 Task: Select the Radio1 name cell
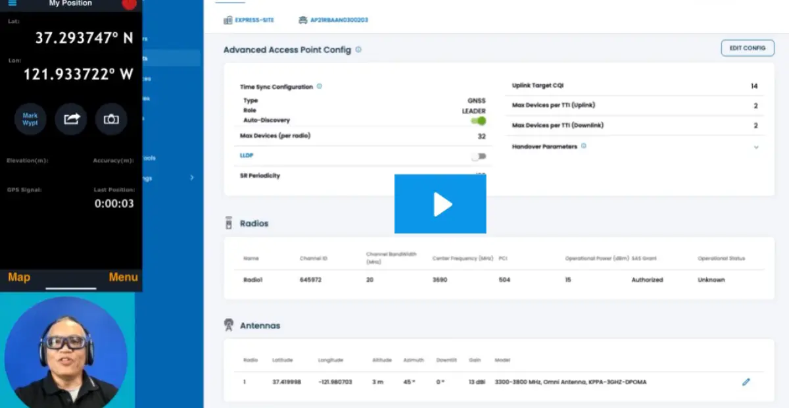coord(253,280)
